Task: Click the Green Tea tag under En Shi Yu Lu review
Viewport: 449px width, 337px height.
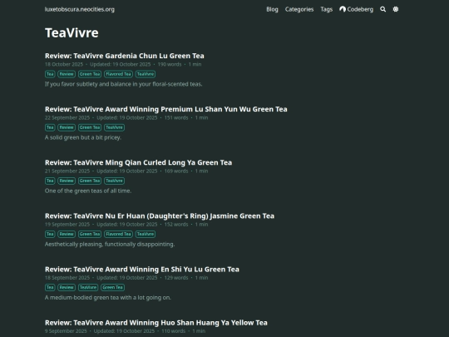Action: pos(112,287)
